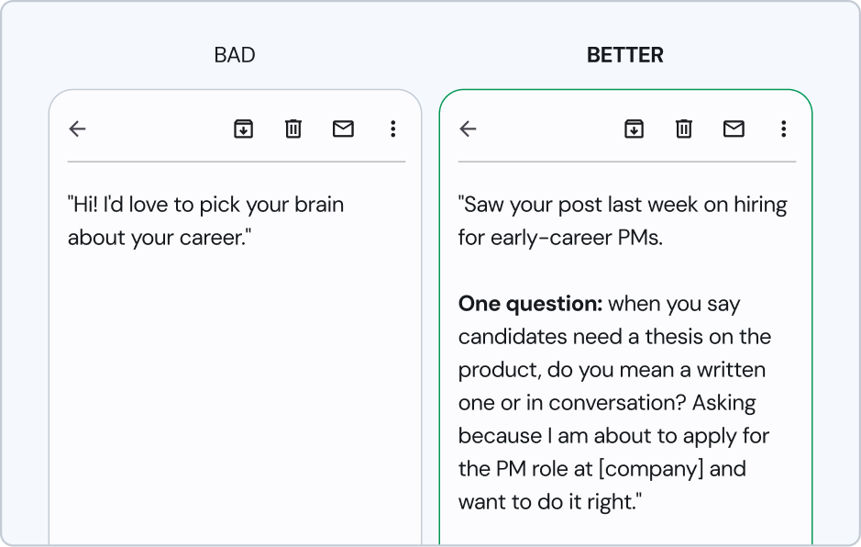The width and height of the screenshot is (861, 547).
Task: Click "want to do it right." closing line
Action: (x=549, y=502)
